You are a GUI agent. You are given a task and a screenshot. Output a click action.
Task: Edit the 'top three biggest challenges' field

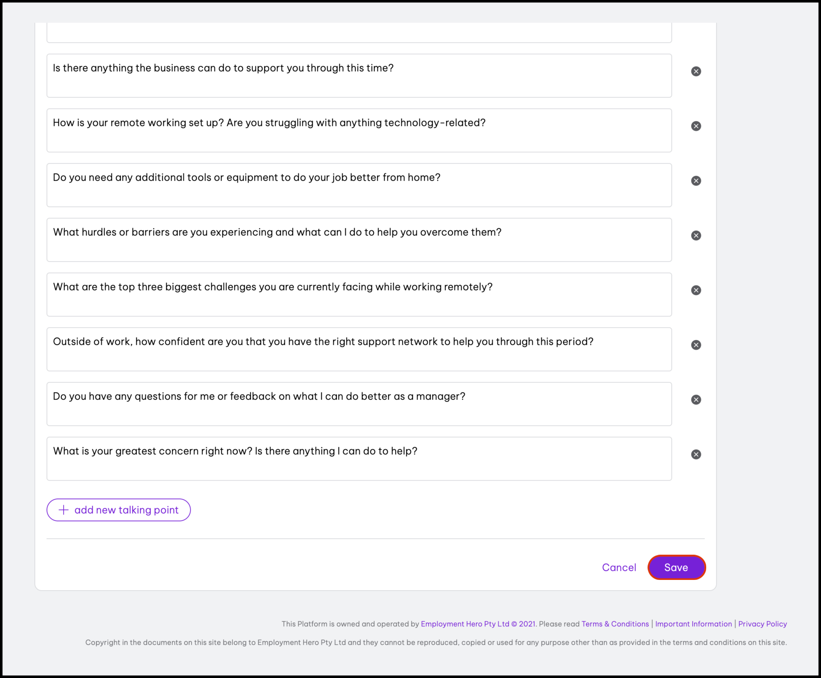pyautogui.click(x=359, y=295)
